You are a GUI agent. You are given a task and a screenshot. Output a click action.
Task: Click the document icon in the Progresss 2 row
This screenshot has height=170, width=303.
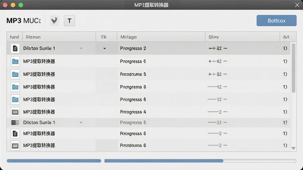[15, 48]
